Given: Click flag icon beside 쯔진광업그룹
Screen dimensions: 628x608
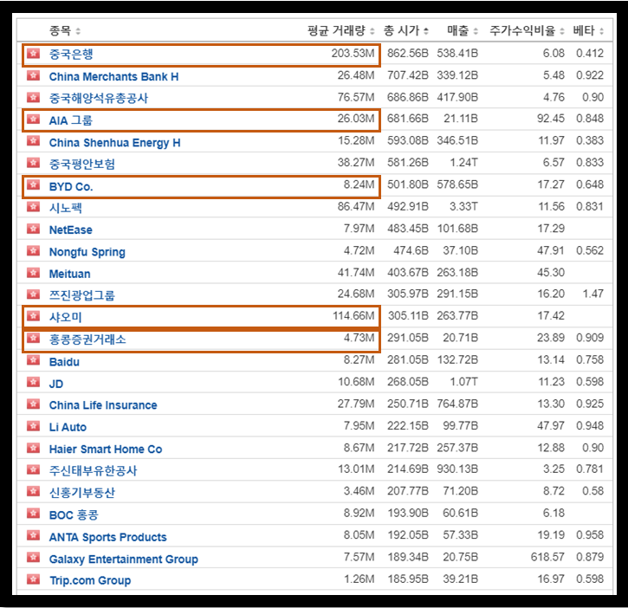Looking at the screenshot, I should (33, 294).
